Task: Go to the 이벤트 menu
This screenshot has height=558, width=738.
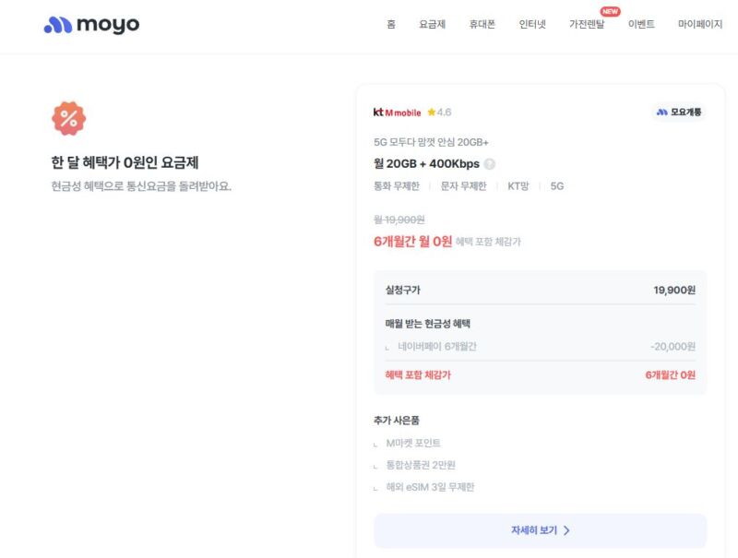Action: (641, 25)
